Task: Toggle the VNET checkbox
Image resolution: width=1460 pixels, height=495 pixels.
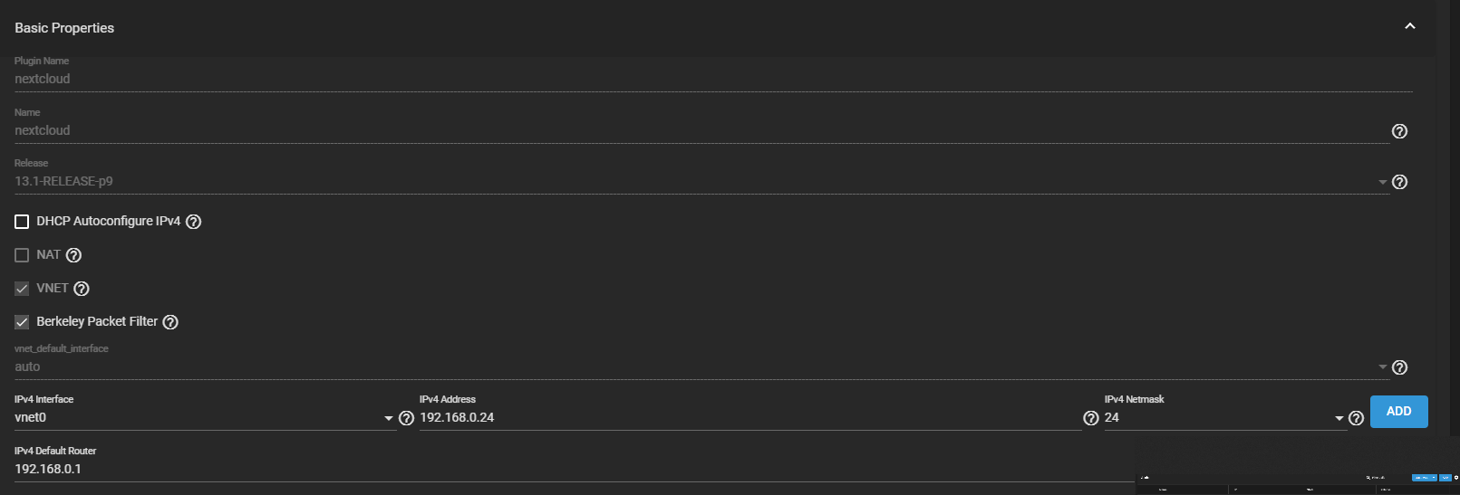Action: (x=22, y=289)
